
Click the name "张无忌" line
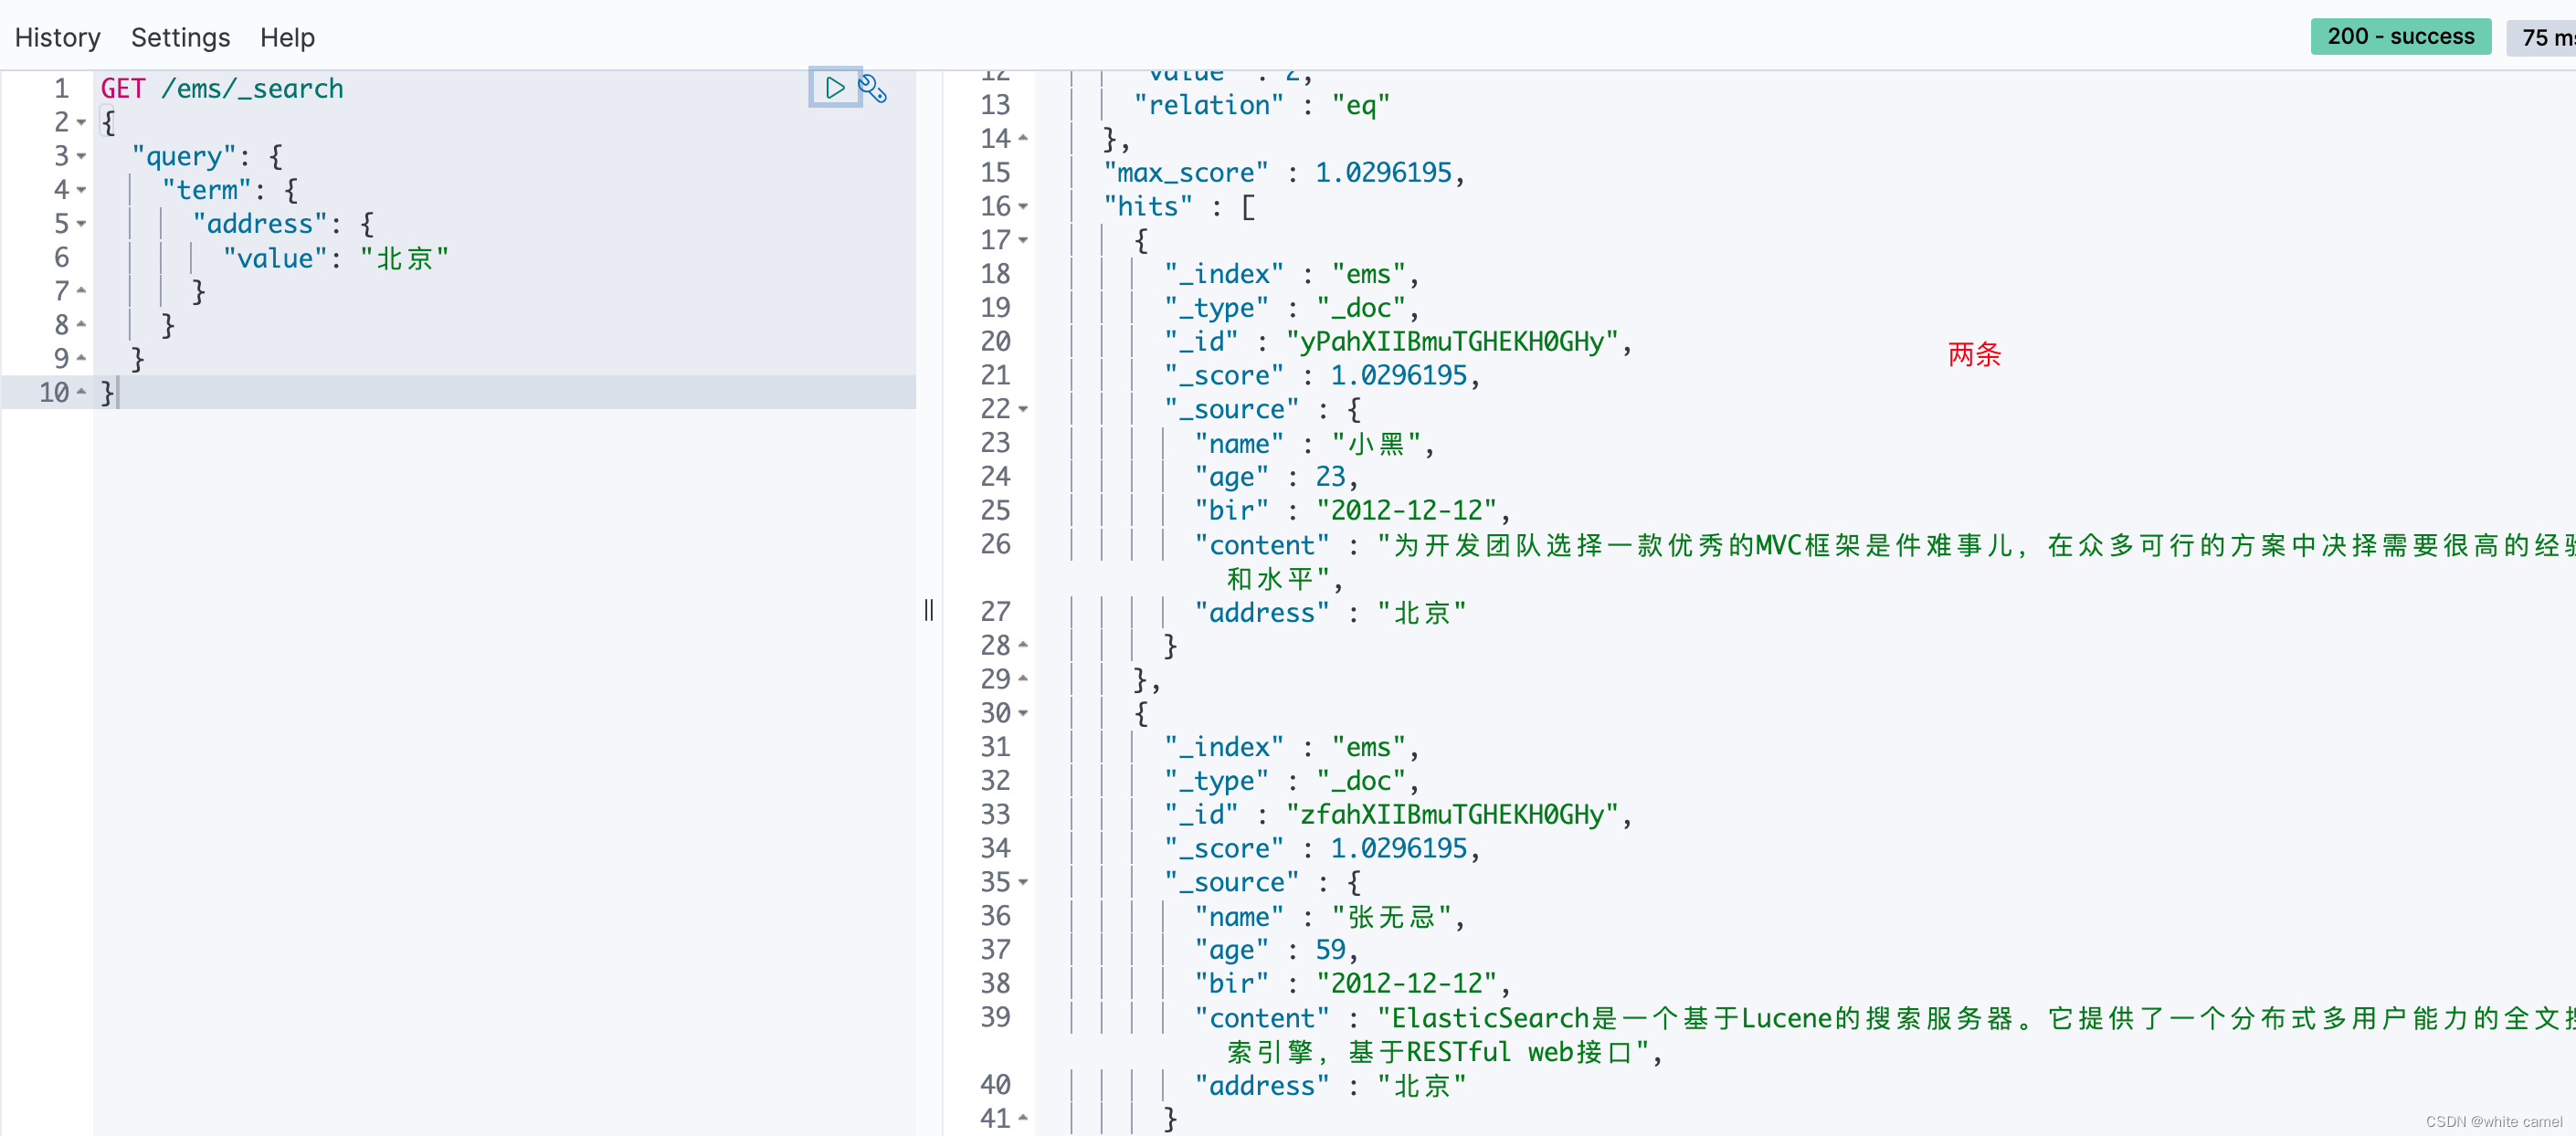[1330, 916]
